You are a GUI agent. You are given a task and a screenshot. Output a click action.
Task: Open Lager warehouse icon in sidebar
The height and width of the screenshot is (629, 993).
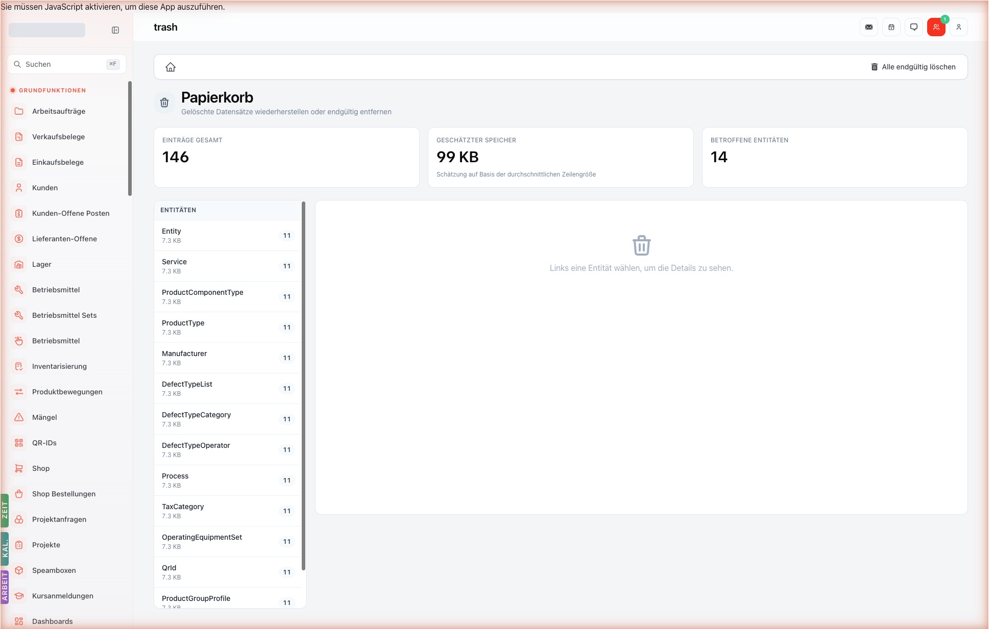(x=19, y=264)
